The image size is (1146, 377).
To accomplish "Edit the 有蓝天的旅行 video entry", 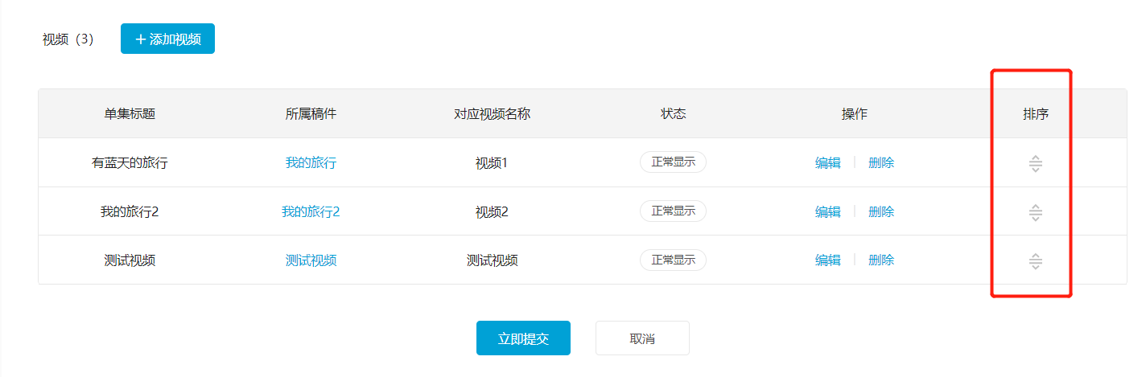I will (x=827, y=162).
